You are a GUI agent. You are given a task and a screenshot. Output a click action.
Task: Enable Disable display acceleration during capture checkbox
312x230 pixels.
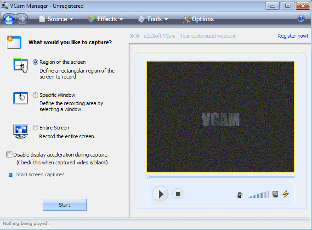(x=9, y=154)
